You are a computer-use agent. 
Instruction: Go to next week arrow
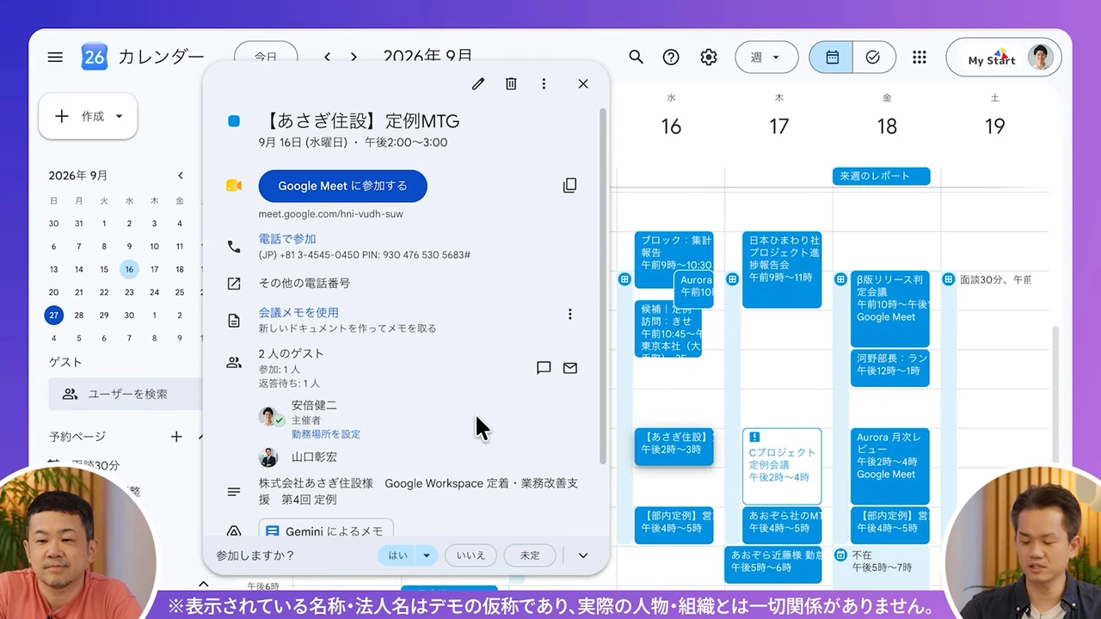click(x=354, y=57)
